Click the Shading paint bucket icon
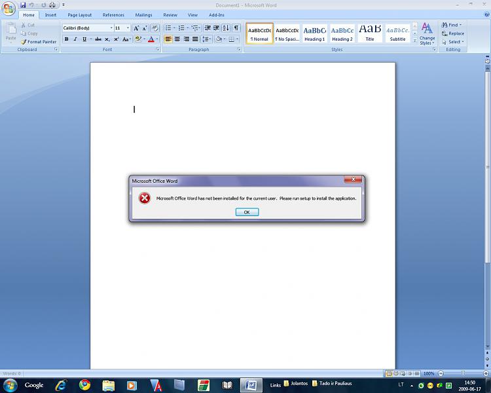491x393 pixels. tap(219, 39)
